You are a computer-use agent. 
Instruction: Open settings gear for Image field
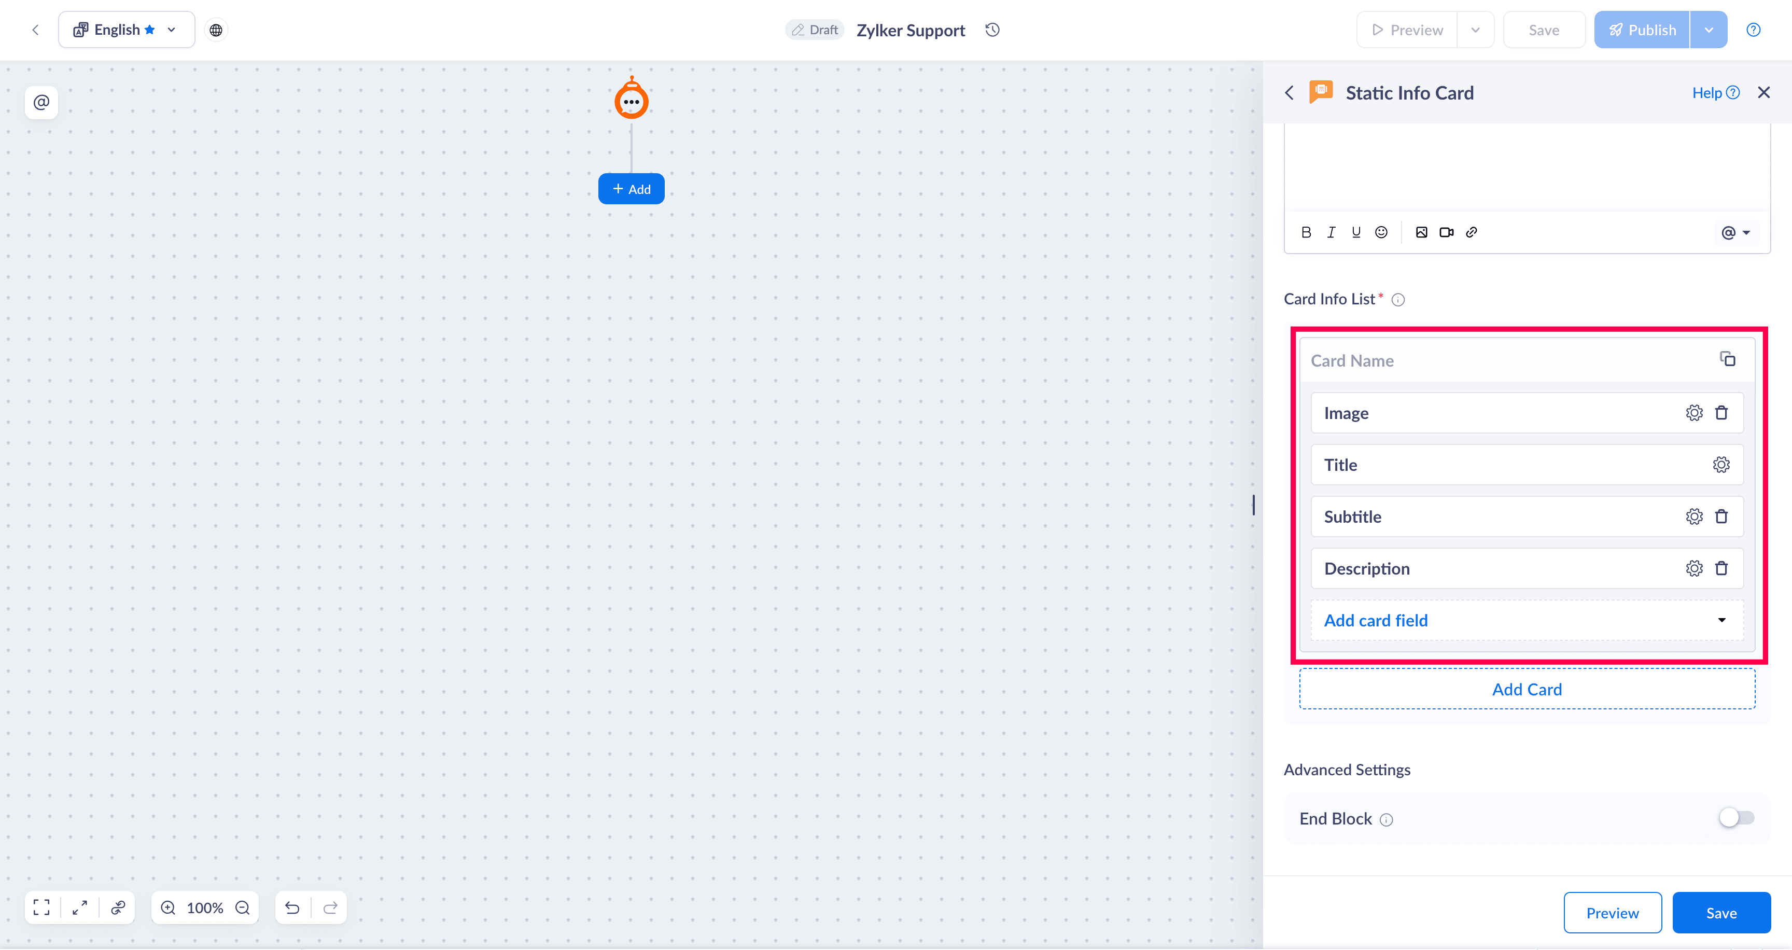1694,413
